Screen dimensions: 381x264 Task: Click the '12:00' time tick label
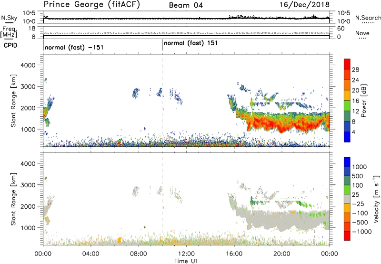click(x=186, y=254)
